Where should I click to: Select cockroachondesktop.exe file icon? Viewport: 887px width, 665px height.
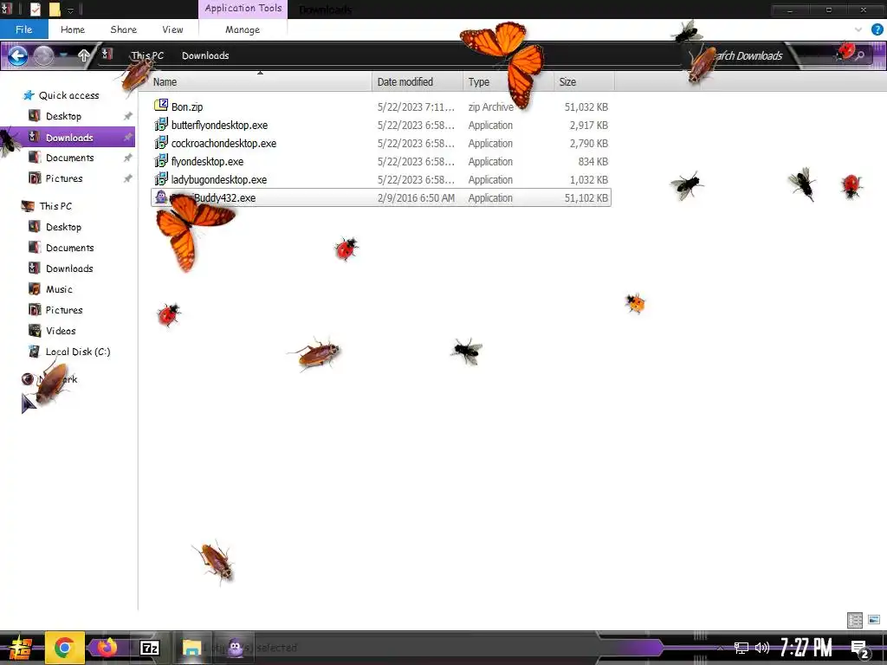[161, 142]
